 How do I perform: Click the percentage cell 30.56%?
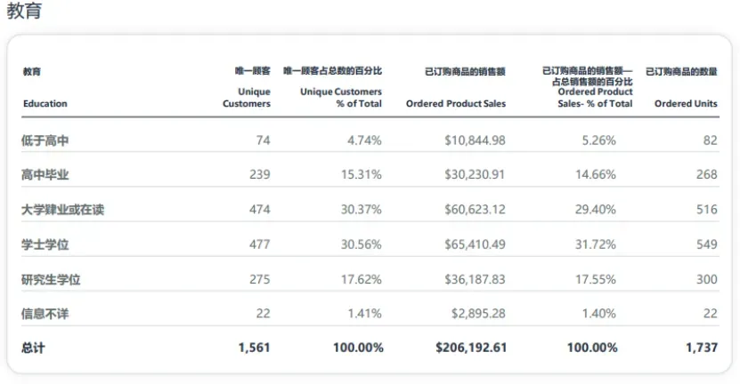362,244
